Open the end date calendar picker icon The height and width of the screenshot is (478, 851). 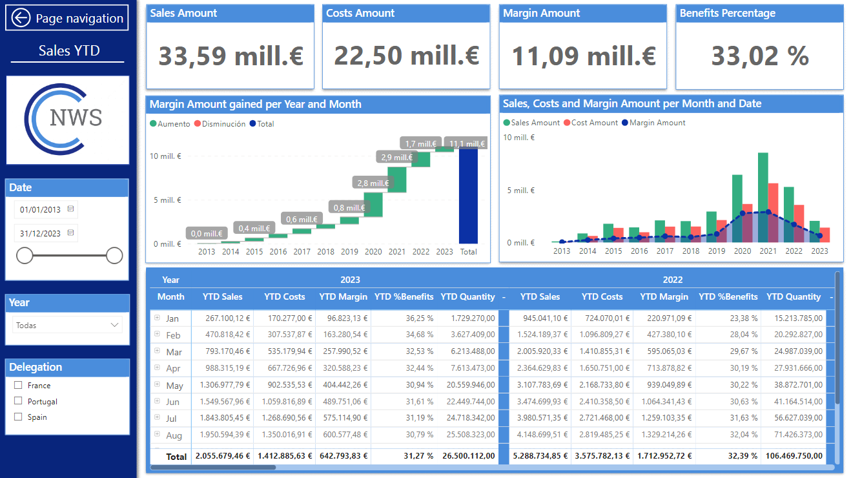[x=70, y=233]
